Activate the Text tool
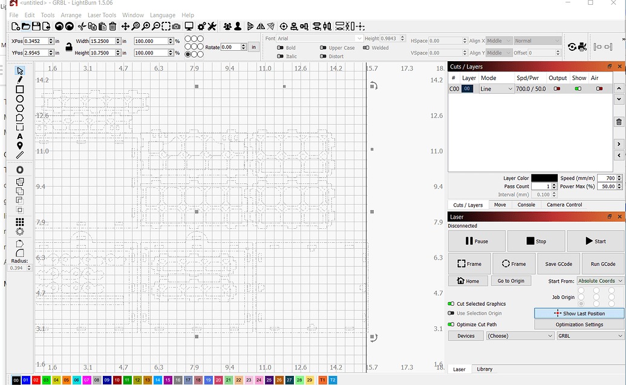626x385 pixels. (19, 135)
